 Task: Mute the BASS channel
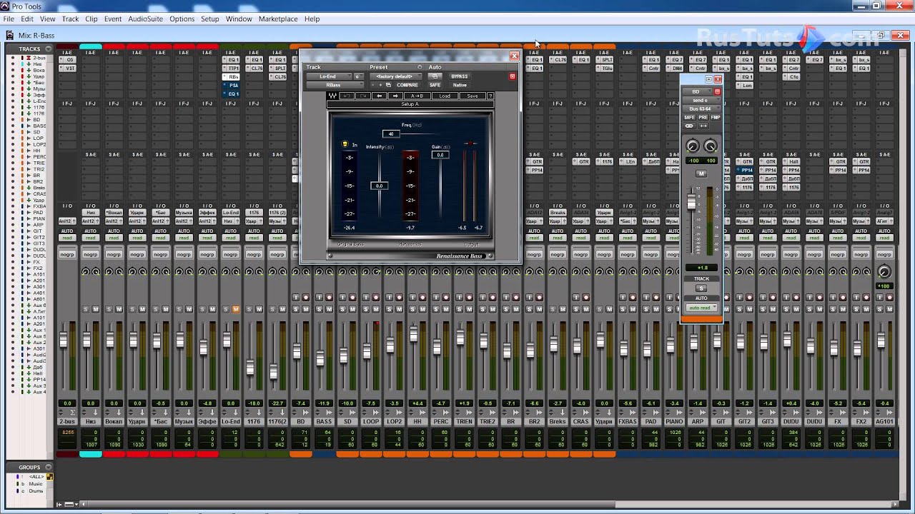[329, 309]
